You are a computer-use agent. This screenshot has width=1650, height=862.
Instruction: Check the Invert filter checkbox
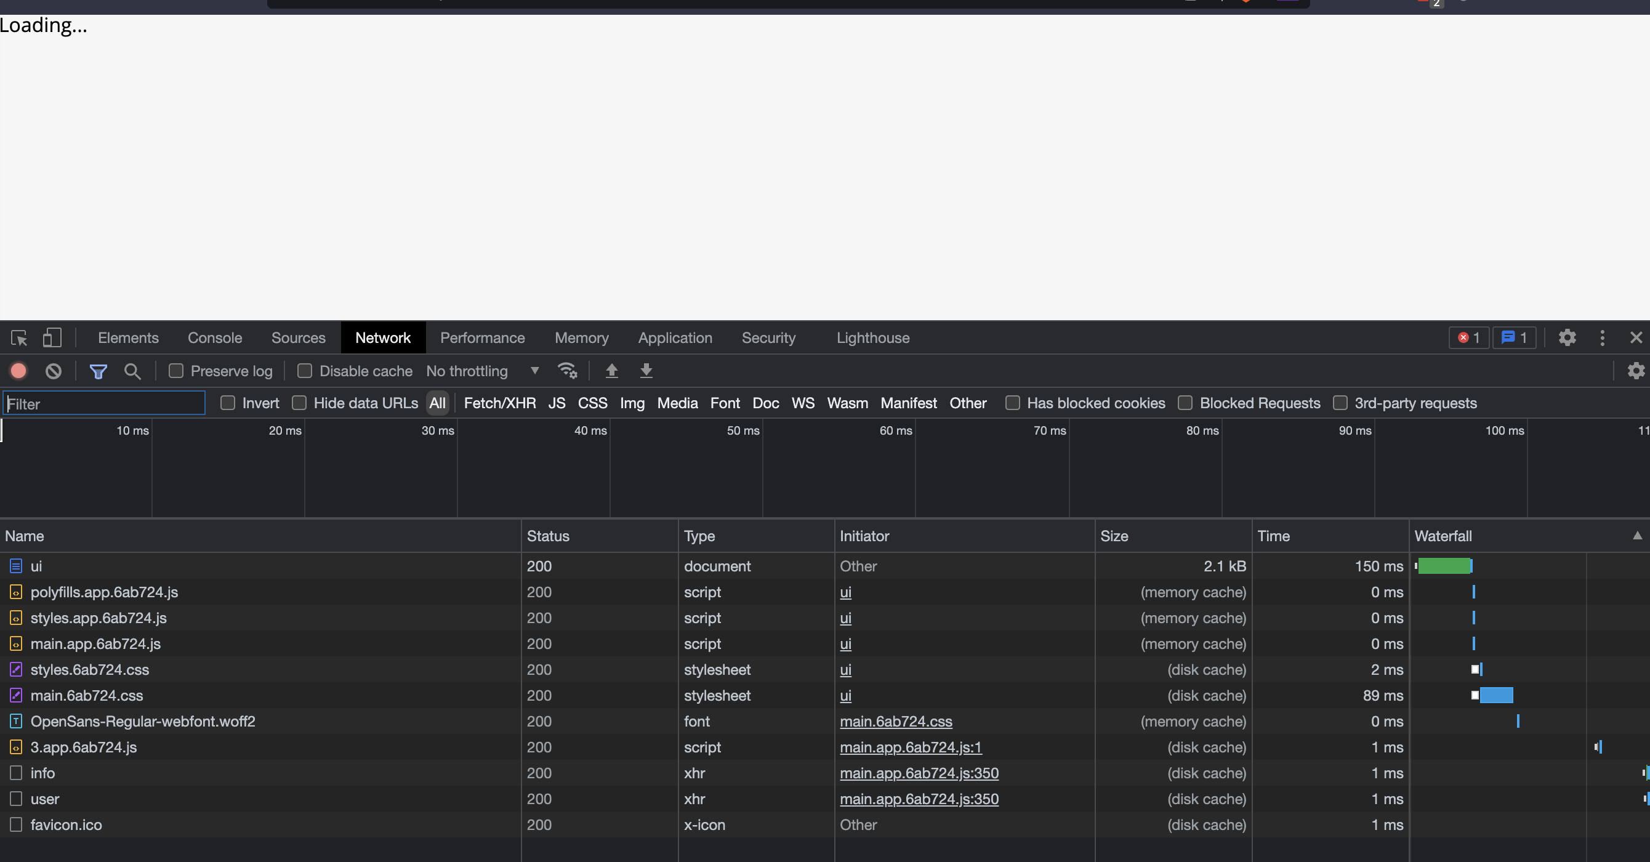pyautogui.click(x=227, y=403)
